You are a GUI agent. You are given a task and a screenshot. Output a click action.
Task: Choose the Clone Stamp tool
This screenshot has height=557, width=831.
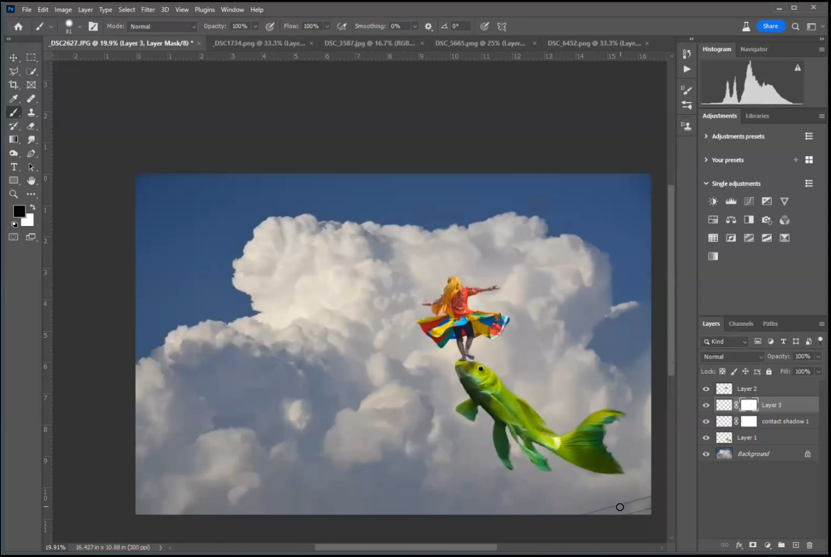[31, 112]
